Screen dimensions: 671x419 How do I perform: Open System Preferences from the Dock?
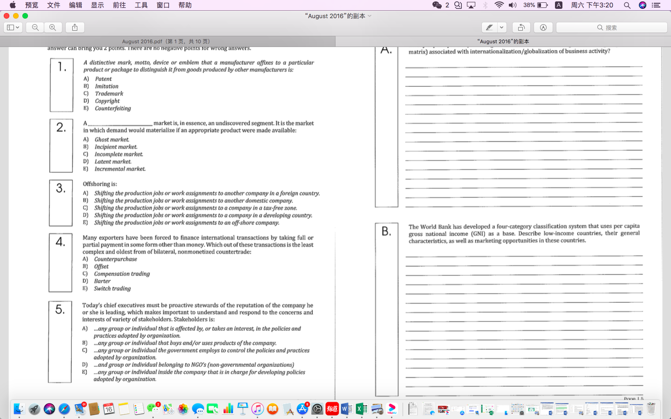[x=317, y=409]
